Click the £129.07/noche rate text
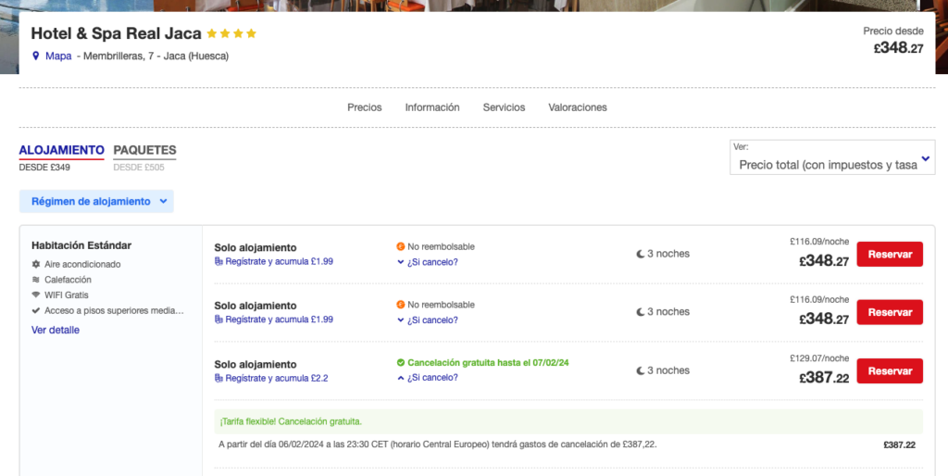Viewport: 948px width, 476px height. (x=819, y=358)
